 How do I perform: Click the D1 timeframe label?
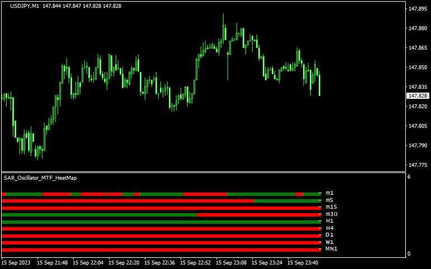(330, 235)
